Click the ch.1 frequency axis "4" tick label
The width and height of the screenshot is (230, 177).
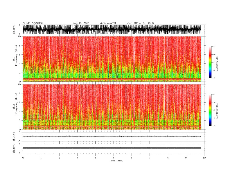(x=20, y=64)
